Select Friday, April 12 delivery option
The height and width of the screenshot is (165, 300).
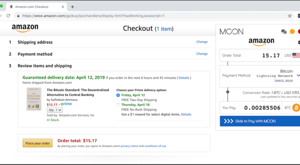click(x=118, y=95)
